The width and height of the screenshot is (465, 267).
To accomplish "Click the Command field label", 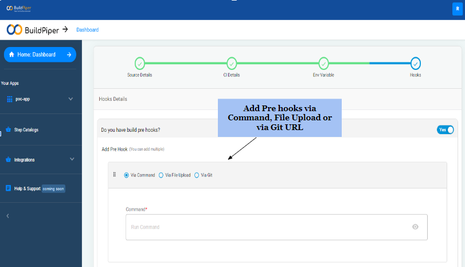I will pos(136,209).
